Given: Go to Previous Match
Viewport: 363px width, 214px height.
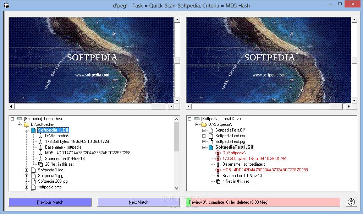Looking at the screenshot, I should [x=50, y=202].
